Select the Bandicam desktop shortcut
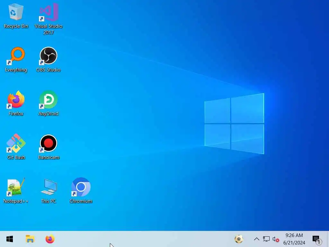The image size is (329, 247). click(x=49, y=147)
